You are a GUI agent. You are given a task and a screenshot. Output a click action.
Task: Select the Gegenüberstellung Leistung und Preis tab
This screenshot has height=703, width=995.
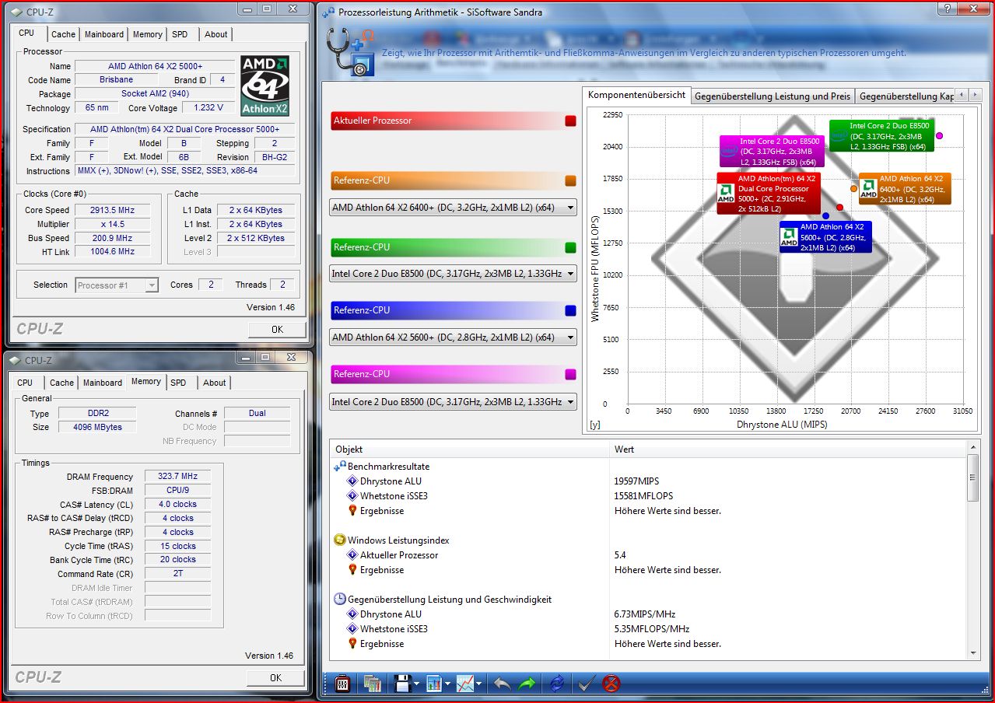(772, 96)
